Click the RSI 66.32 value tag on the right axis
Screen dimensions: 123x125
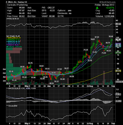pos(118,24)
